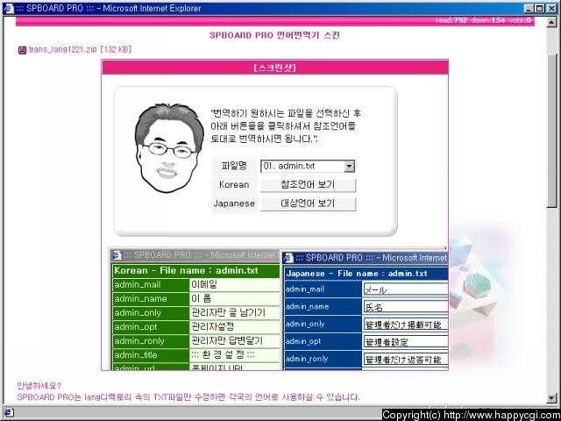
Task: Click the 안녕하세요? greeting text
Action: [x=39, y=386]
